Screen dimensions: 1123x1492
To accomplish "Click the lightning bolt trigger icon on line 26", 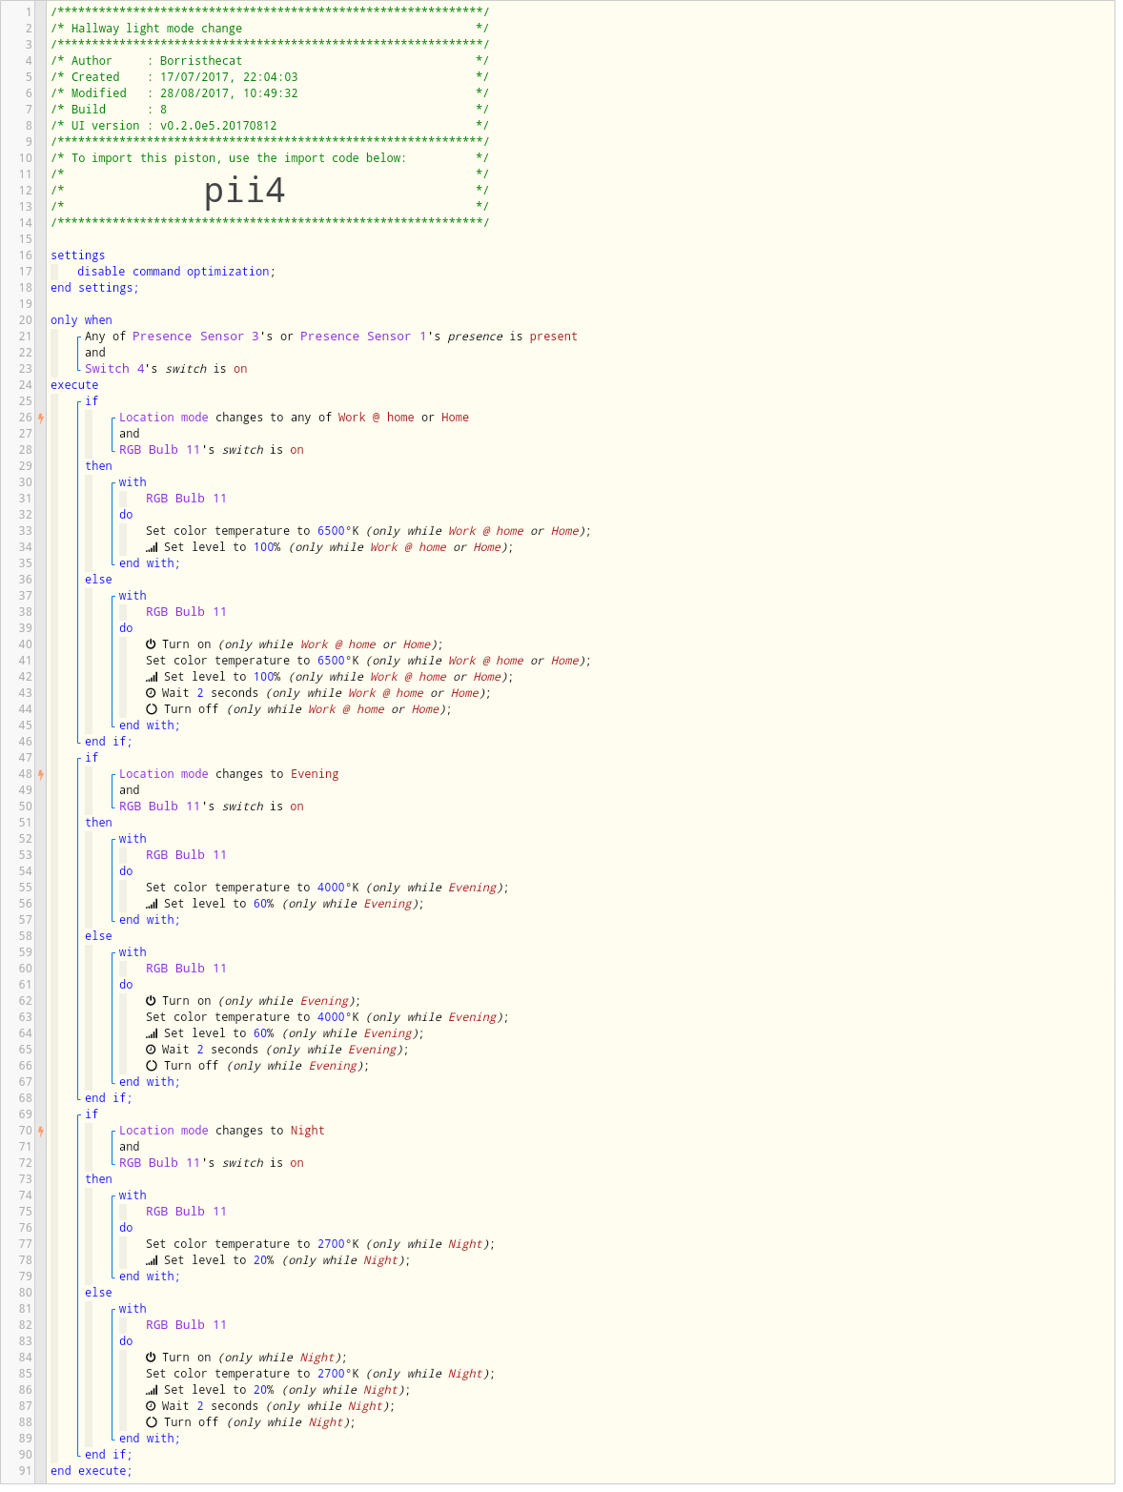I will 41,418.
